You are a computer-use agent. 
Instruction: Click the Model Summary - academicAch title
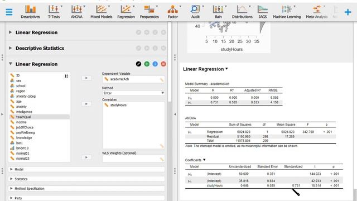[207, 84]
